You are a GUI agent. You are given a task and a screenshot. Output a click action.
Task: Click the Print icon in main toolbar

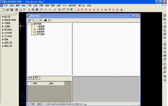point(16,10)
